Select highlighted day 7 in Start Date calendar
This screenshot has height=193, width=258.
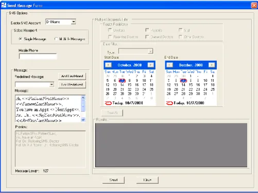122,80
